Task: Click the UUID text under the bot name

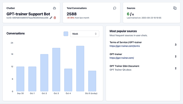Action: coord(27,18)
